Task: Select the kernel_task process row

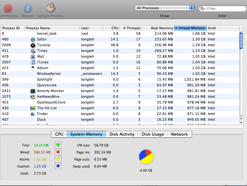Action: (x=120, y=34)
